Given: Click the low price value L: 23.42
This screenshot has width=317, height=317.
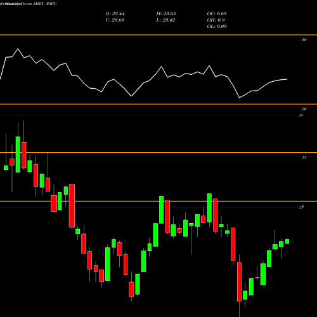Looking at the screenshot, I should click(x=165, y=20).
